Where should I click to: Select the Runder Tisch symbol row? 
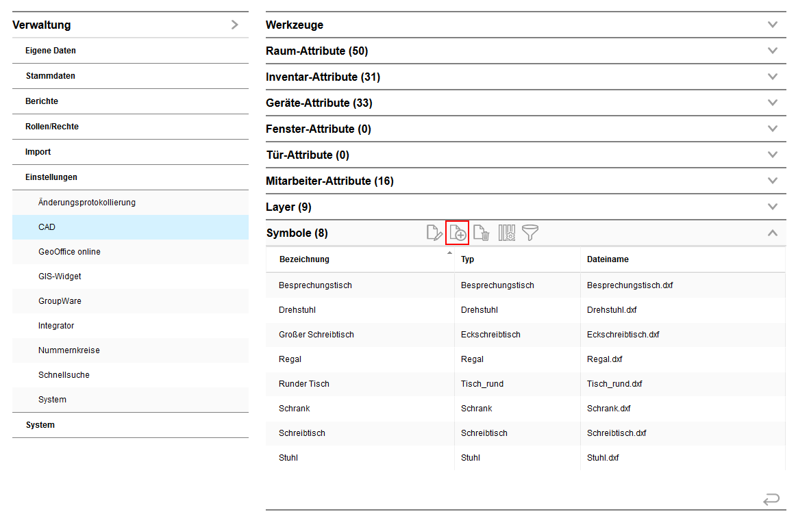tap(304, 384)
